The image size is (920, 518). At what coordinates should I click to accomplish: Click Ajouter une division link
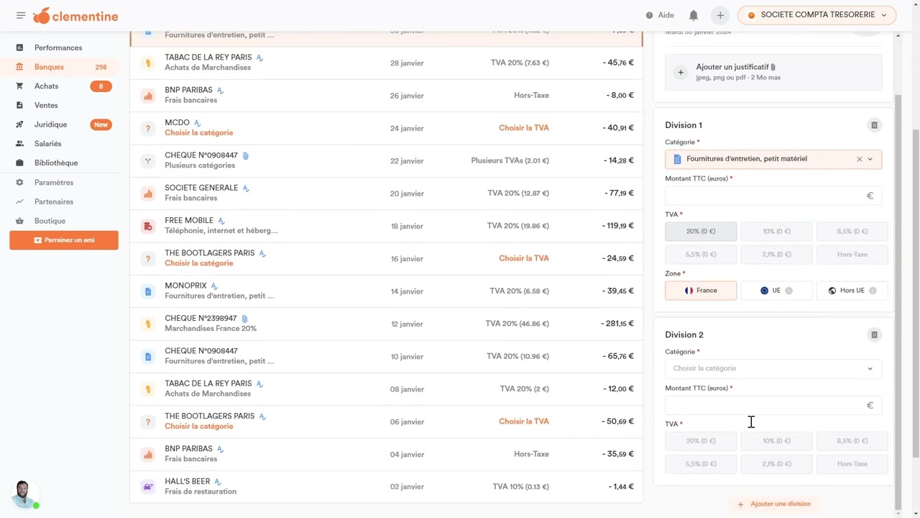pyautogui.click(x=774, y=504)
